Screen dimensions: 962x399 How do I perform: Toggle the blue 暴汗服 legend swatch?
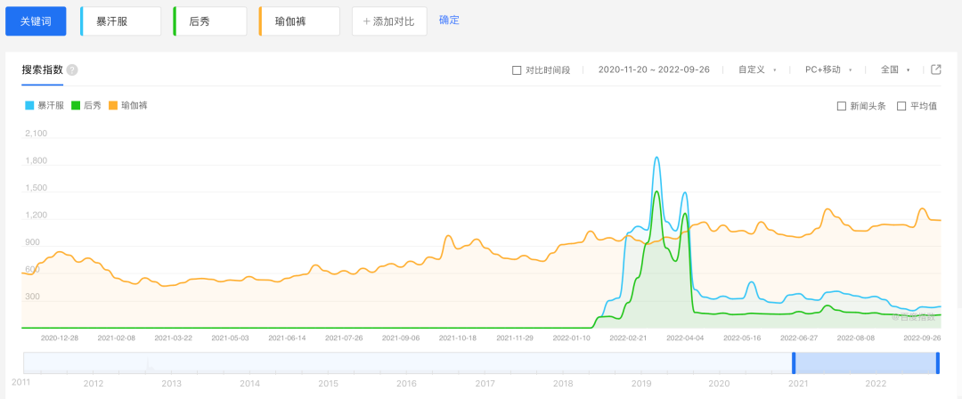(29, 105)
